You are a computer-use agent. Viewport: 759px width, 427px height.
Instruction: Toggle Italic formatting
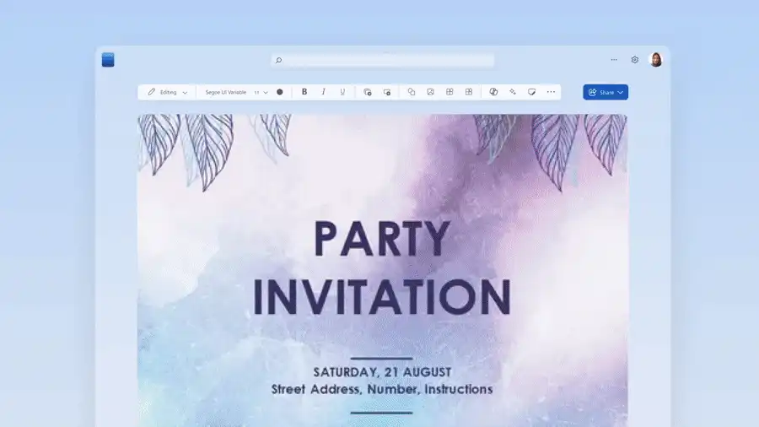pyautogui.click(x=323, y=91)
